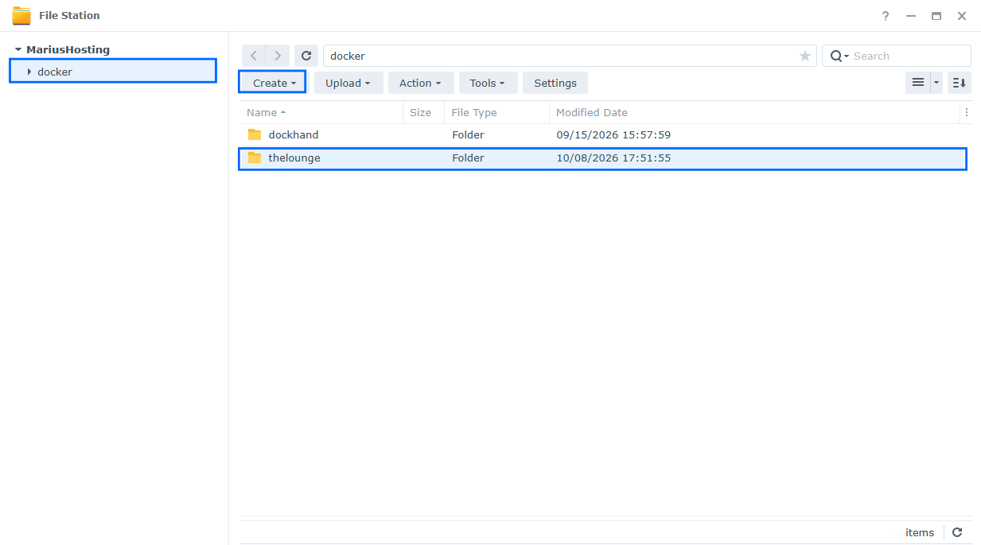
Task: Select the dockhand folder row
Action: coord(603,134)
